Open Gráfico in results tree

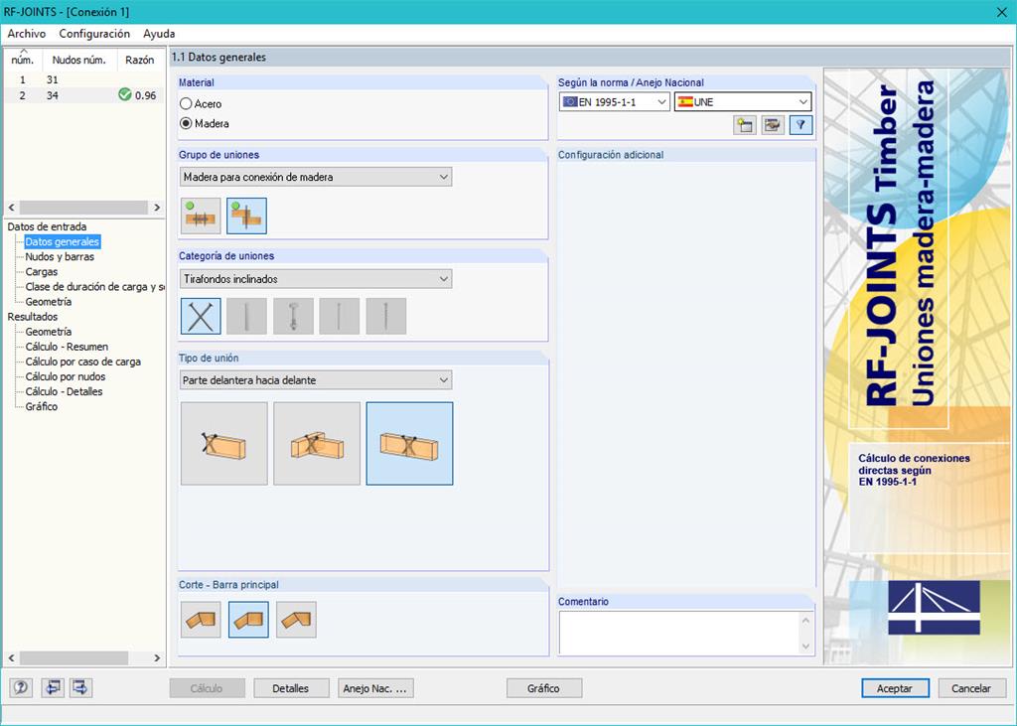(42, 406)
